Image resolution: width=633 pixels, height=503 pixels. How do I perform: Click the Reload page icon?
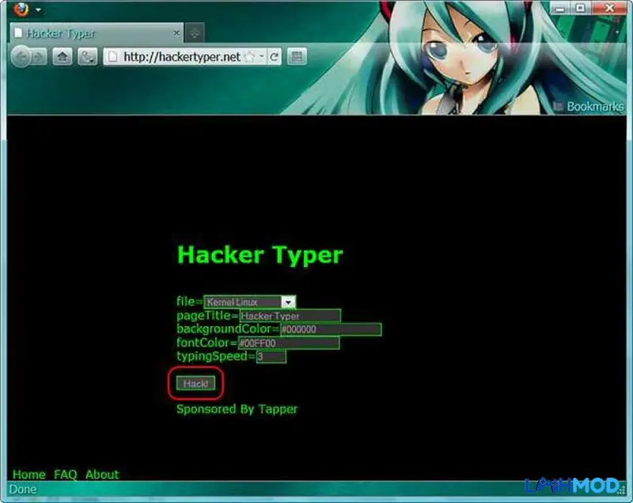coord(275,57)
